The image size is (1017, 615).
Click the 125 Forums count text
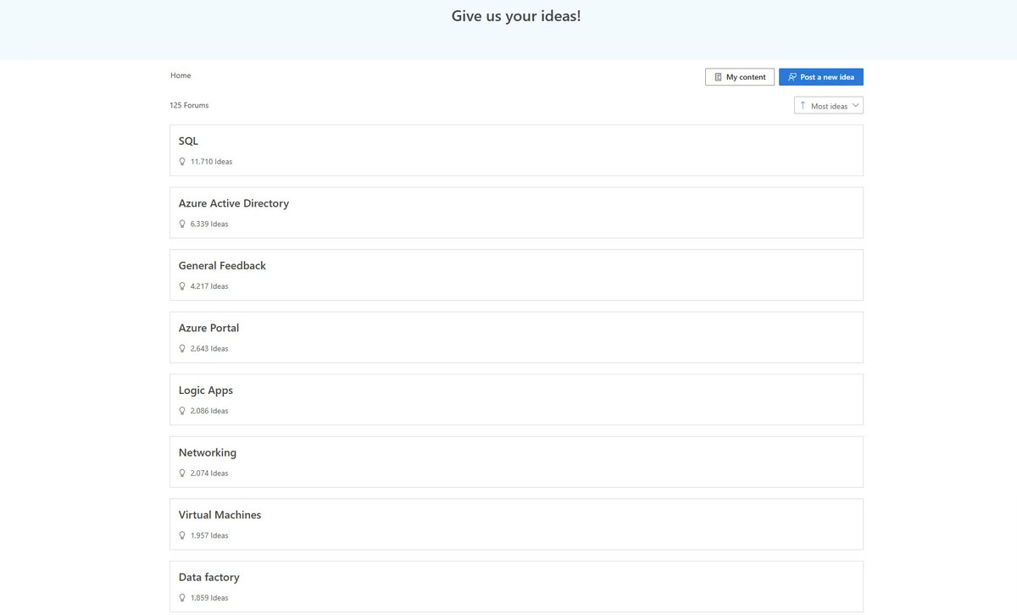(189, 105)
